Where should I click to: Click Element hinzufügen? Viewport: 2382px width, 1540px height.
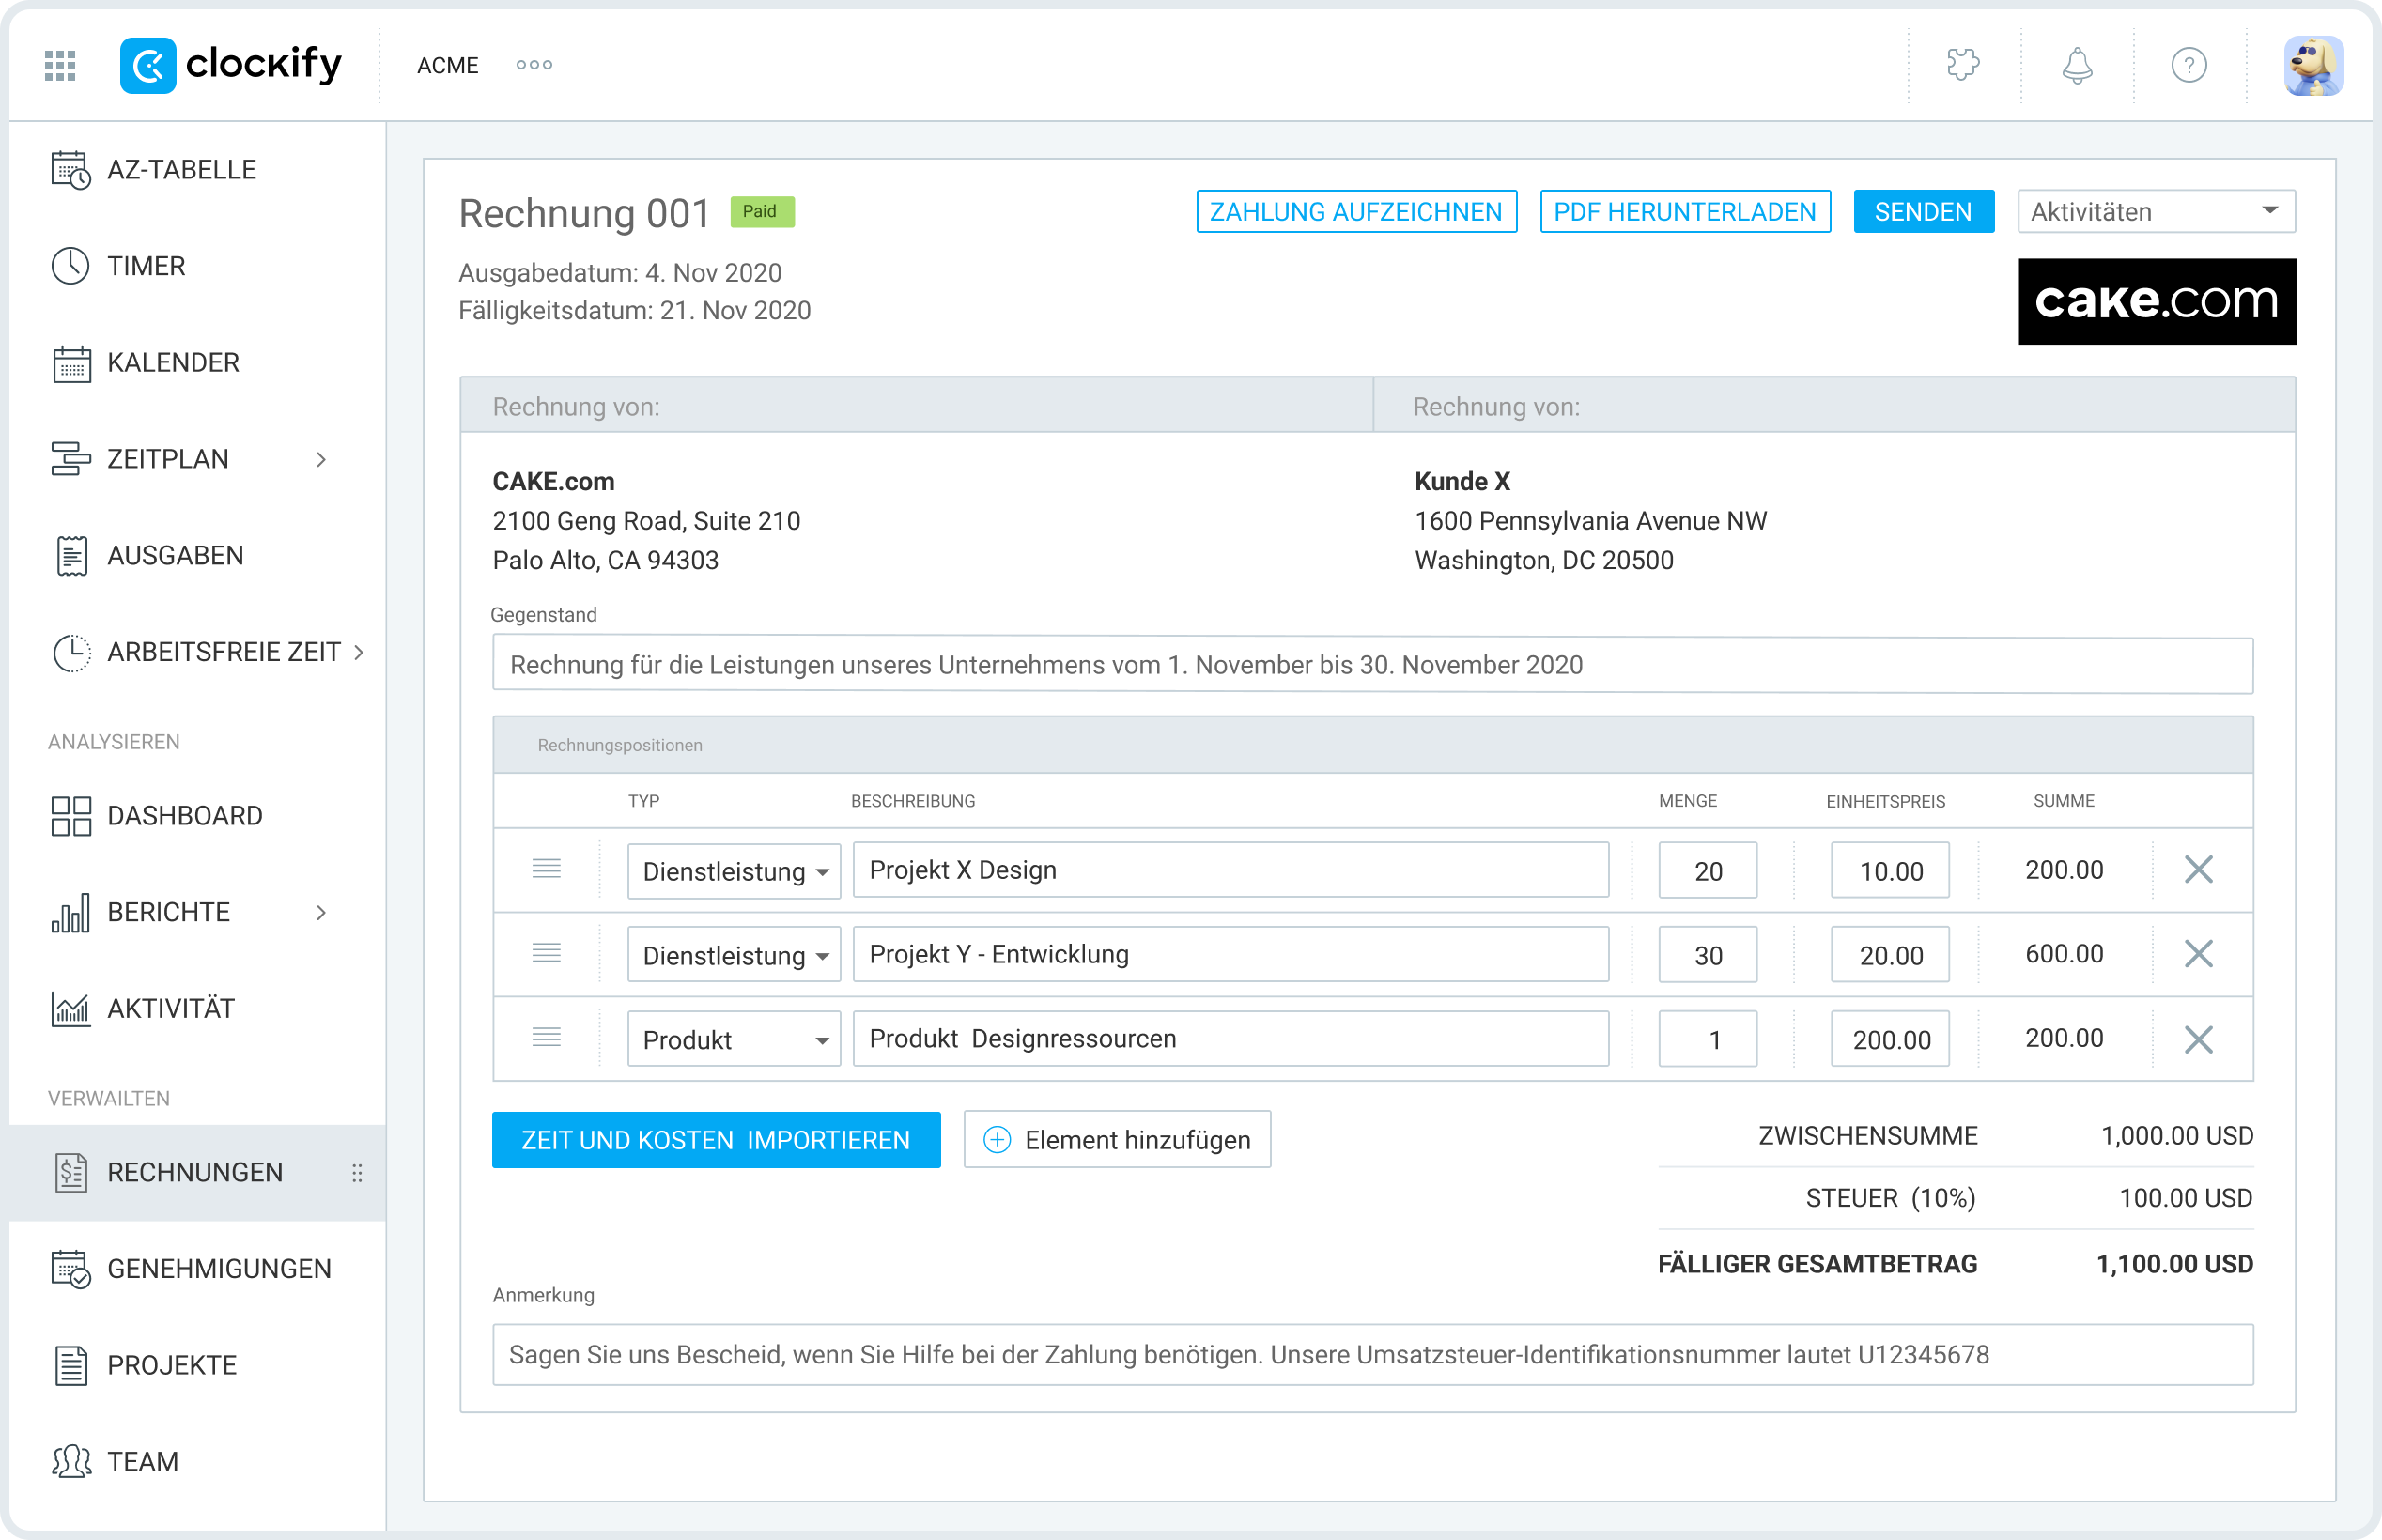[1117, 1139]
